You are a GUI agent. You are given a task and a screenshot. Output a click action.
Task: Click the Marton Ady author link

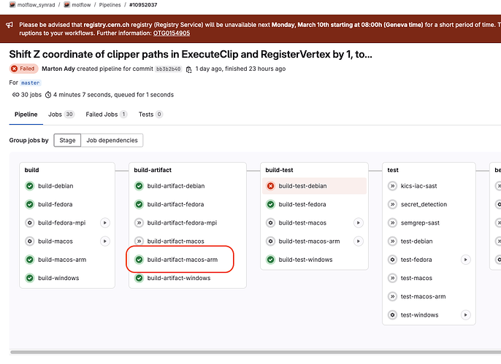click(x=58, y=69)
